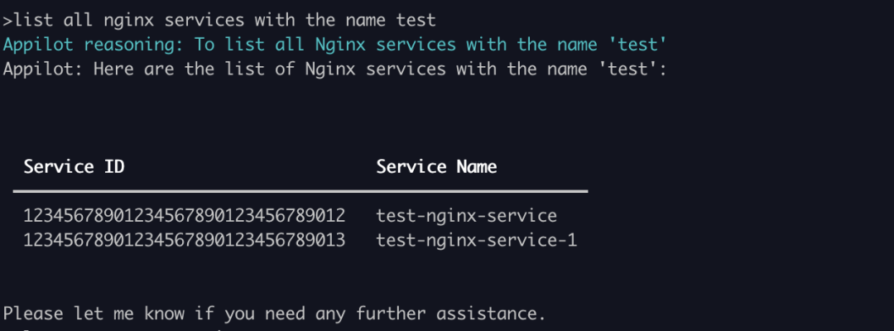Click the 'Service Name' column header
Screen dimensions: 894x331
point(436,166)
